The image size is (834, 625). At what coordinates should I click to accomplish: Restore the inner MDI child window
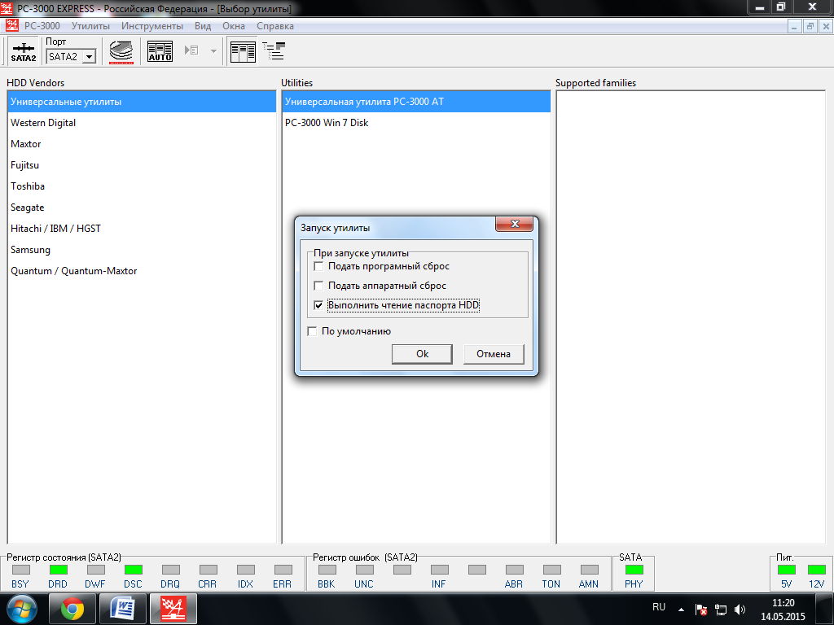coord(810,26)
